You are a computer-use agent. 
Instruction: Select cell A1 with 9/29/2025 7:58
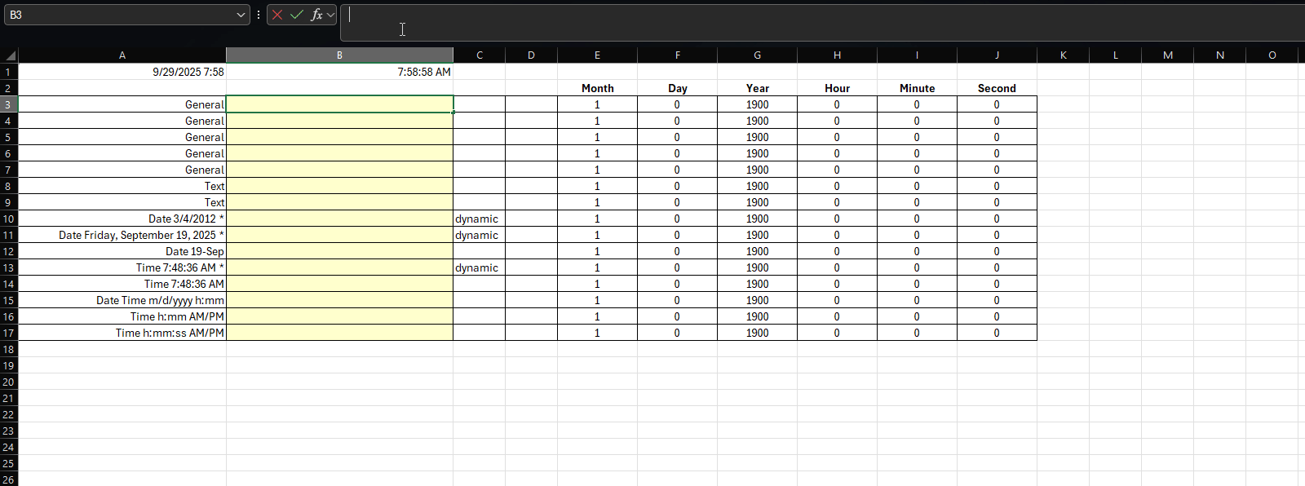[122, 72]
